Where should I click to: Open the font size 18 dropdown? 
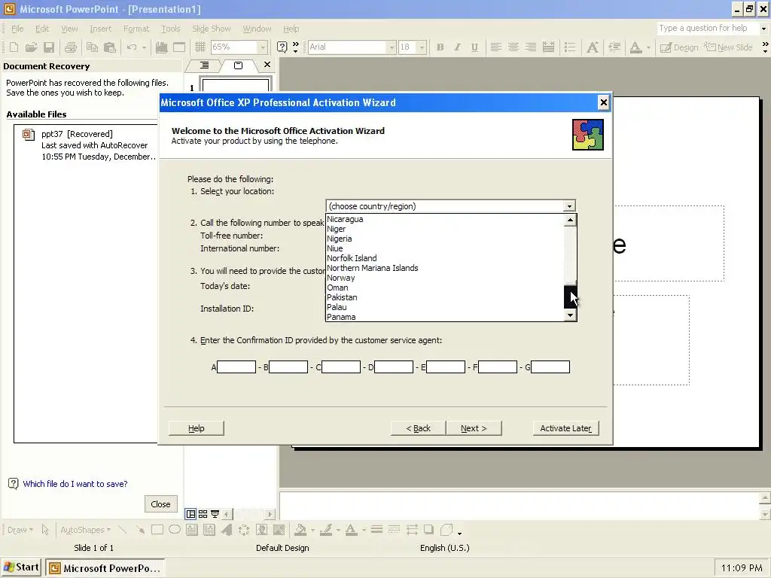point(422,47)
